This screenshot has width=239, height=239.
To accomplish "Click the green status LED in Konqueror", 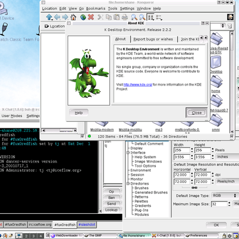I will pos(90,136).
